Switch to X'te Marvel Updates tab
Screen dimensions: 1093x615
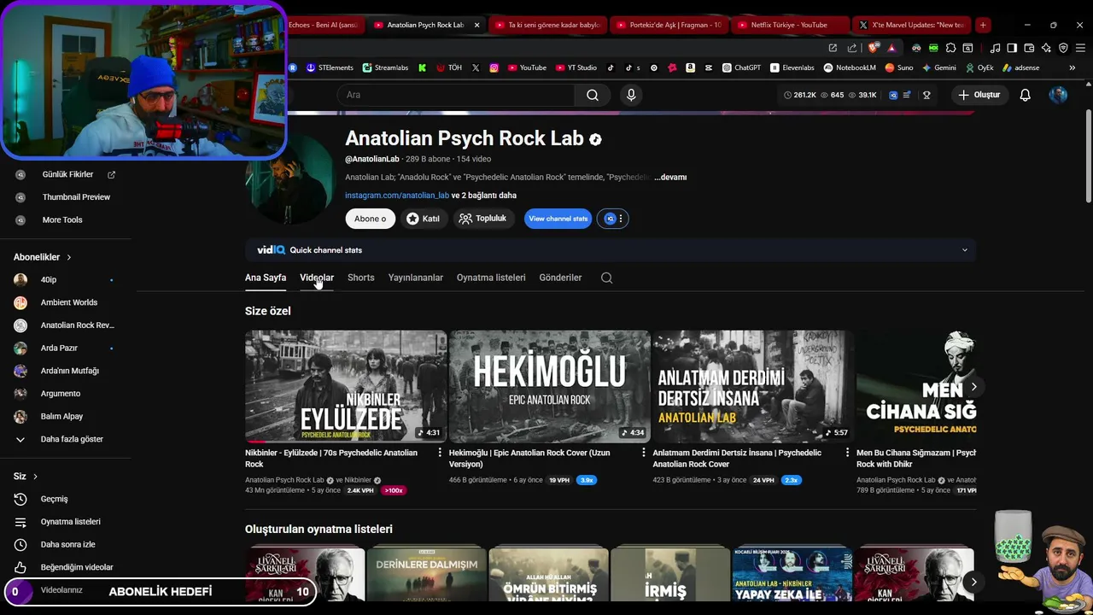click(x=910, y=25)
